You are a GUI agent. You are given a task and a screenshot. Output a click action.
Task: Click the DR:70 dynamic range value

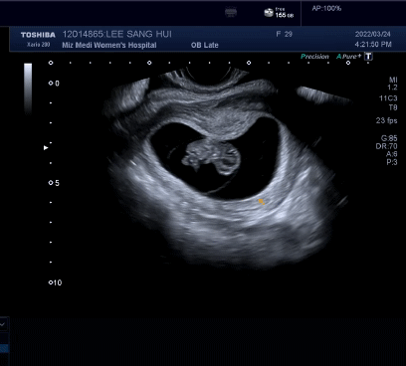386,146
